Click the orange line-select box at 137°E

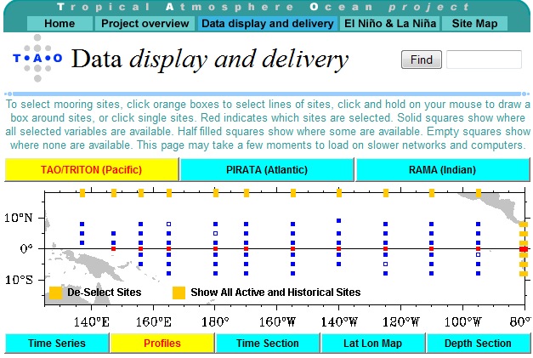(x=82, y=193)
